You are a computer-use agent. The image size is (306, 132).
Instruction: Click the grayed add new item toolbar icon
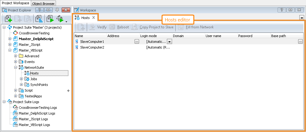pos(18,19)
